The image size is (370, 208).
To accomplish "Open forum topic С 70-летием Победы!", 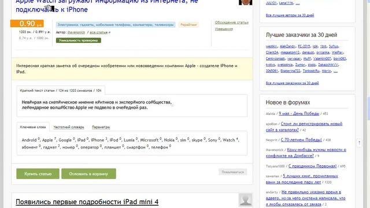I will pos(301,140).
